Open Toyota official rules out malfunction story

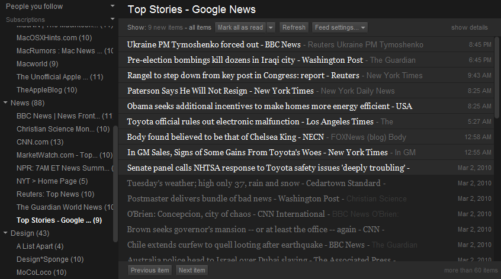point(306,121)
